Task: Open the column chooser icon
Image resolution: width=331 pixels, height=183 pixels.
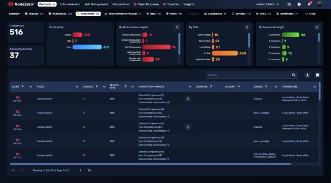Action: (318, 75)
